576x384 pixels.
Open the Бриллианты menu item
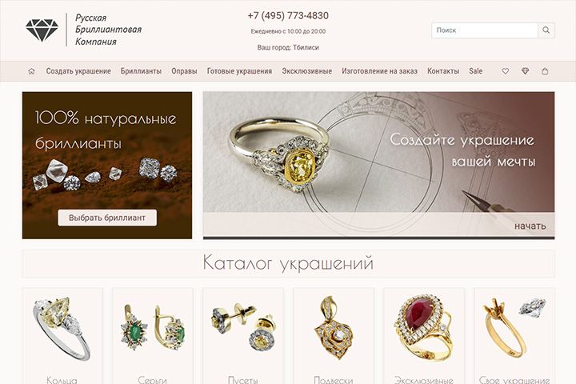coord(141,71)
